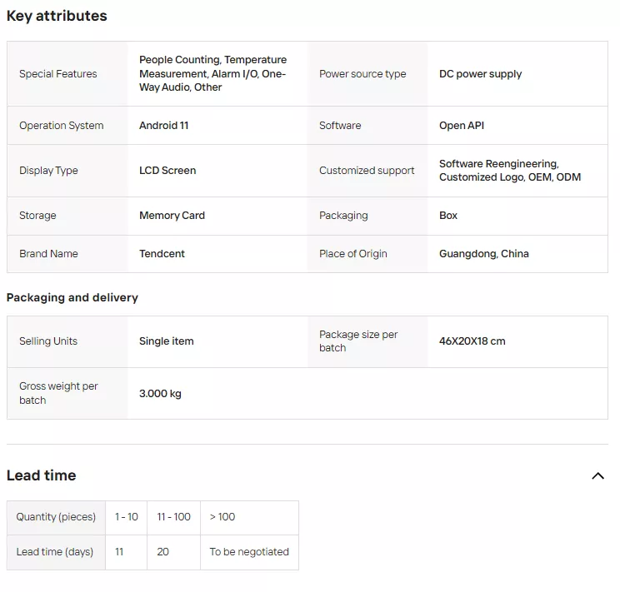
Task: Select the Single item value
Action: pyautogui.click(x=167, y=341)
